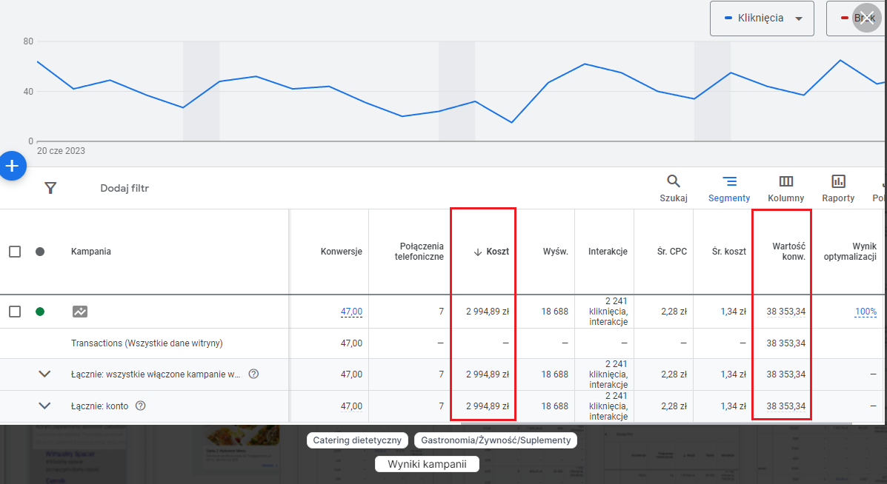Open the filter funnel icon
The image size is (887, 484).
pyautogui.click(x=50, y=188)
